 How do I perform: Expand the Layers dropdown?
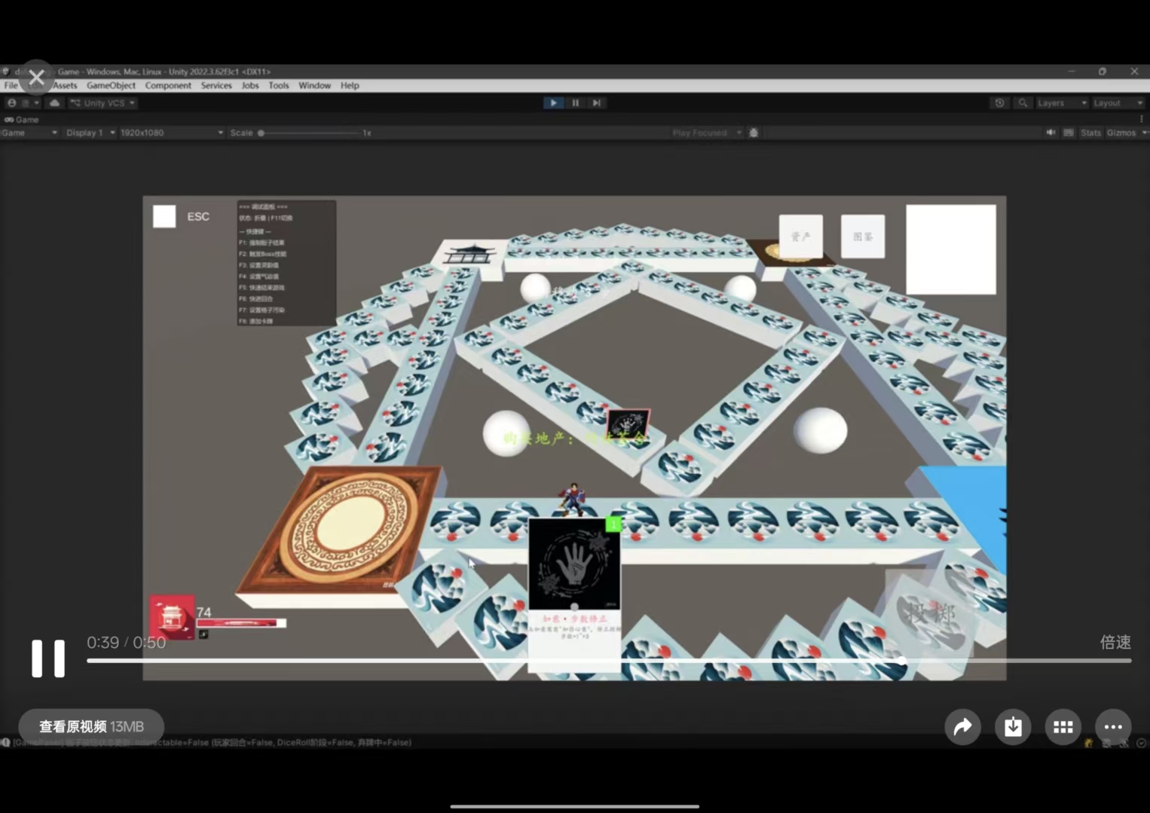(1061, 103)
